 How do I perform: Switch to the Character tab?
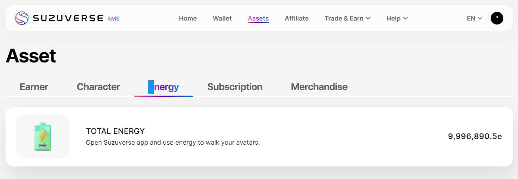point(98,87)
